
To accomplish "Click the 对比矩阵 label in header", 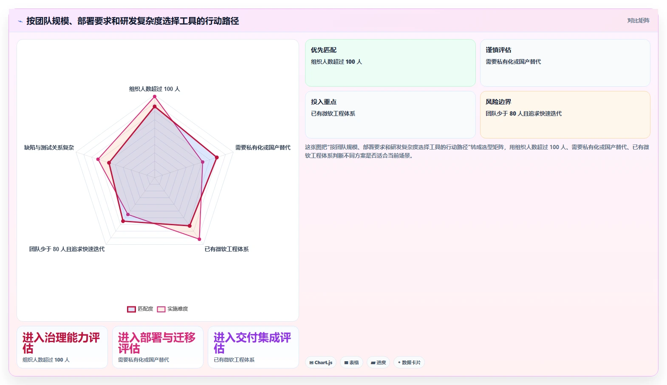I will point(638,20).
